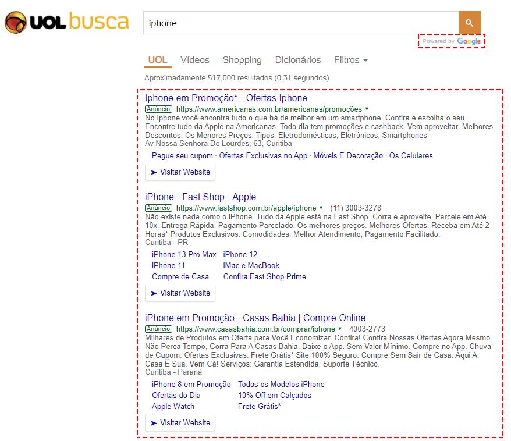This screenshot has width=511, height=441.
Task: Click the Powered by Google logo
Action: click(452, 41)
